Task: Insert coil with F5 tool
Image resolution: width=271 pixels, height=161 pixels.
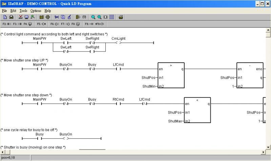Action: [x=41, y=24]
